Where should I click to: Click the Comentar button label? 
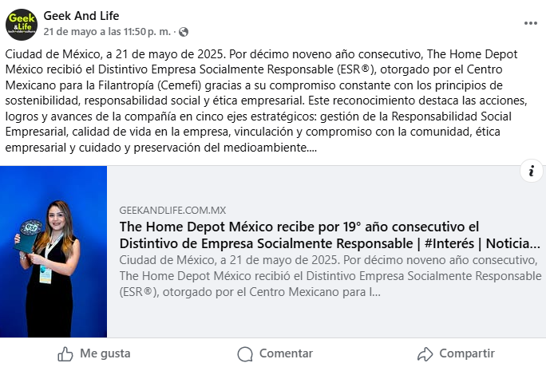286,353
